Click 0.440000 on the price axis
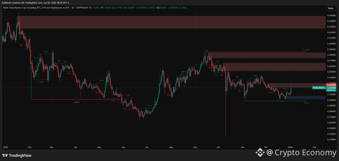 [331, 21]
